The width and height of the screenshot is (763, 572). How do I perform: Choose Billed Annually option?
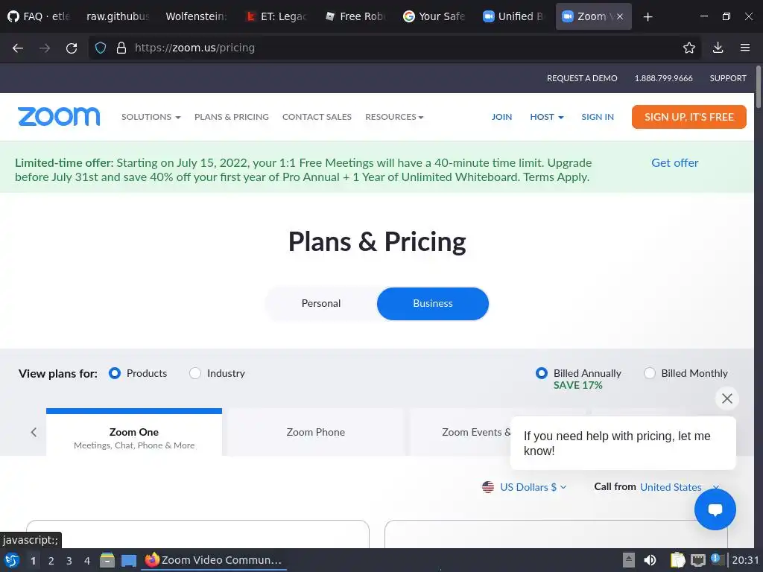click(x=542, y=373)
